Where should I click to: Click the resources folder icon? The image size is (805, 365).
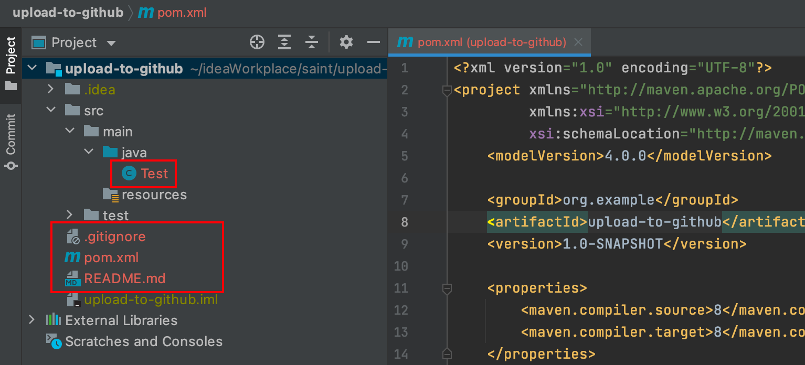pos(111,195)
